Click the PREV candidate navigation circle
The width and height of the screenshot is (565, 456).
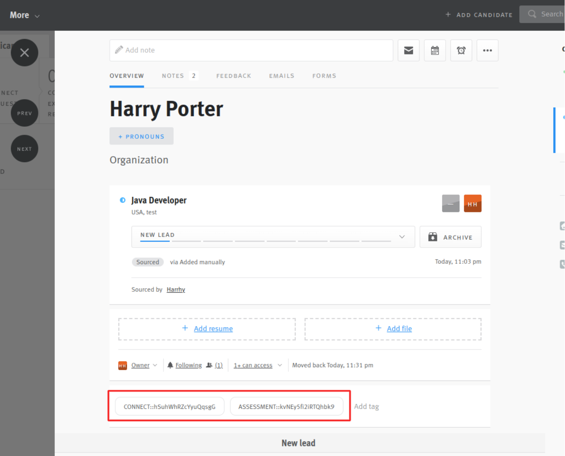coord(24,113)
